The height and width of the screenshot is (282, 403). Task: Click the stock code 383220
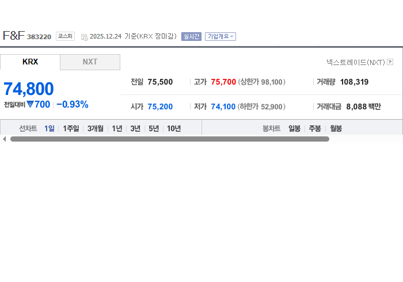(x=39, y=37)
